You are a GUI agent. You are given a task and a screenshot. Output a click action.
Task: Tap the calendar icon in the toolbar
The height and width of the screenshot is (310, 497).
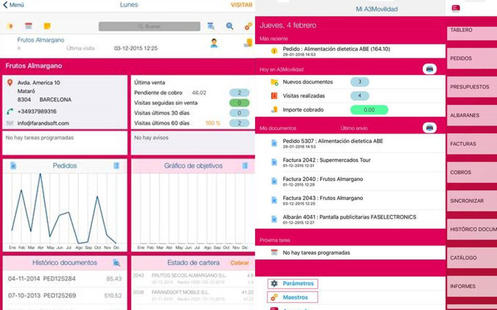(x=29, y=26)
